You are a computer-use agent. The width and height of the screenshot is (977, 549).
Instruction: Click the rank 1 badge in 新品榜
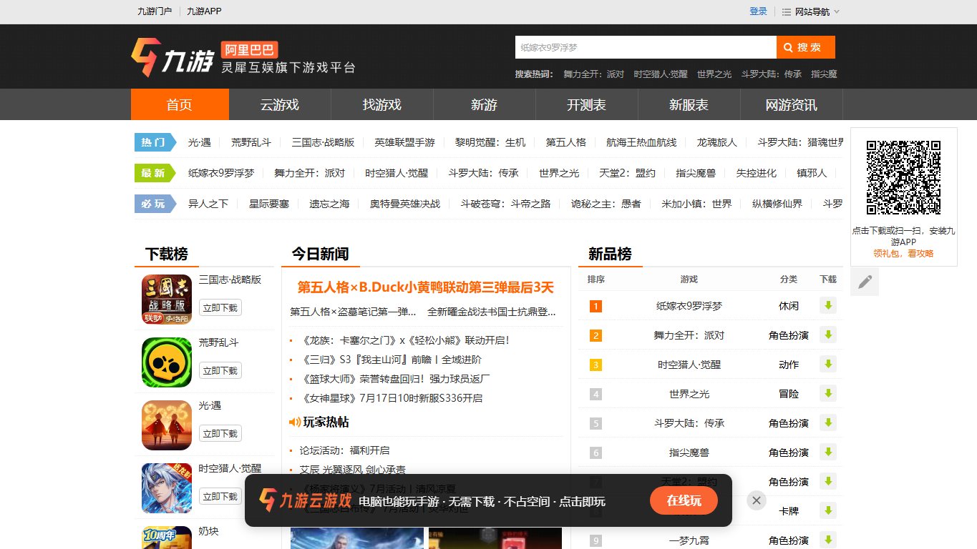coord(596,307)
